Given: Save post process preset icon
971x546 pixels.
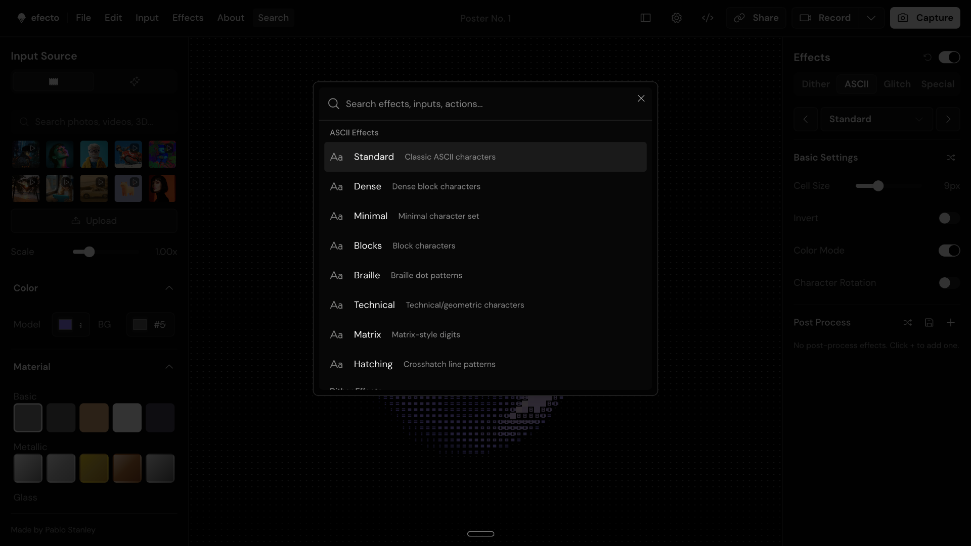Looking at the screenshot, I should [x=929, y=322].
